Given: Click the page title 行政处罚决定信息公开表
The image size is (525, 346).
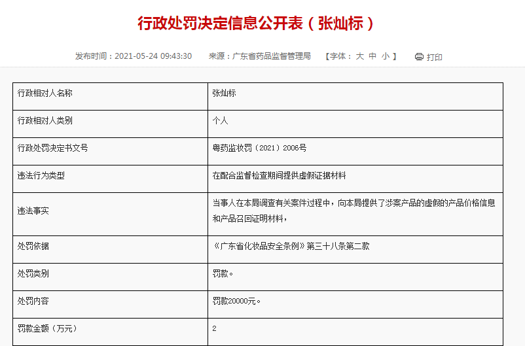Looking at the screenshot, I should click(256, 24).
